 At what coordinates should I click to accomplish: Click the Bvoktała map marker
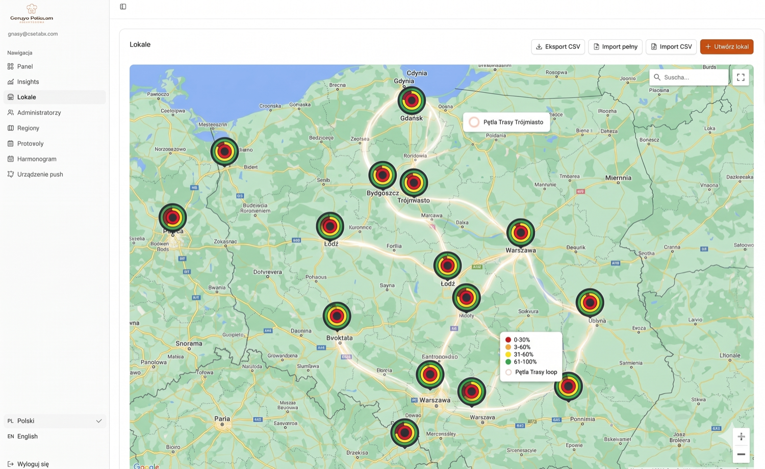[337, 316]
